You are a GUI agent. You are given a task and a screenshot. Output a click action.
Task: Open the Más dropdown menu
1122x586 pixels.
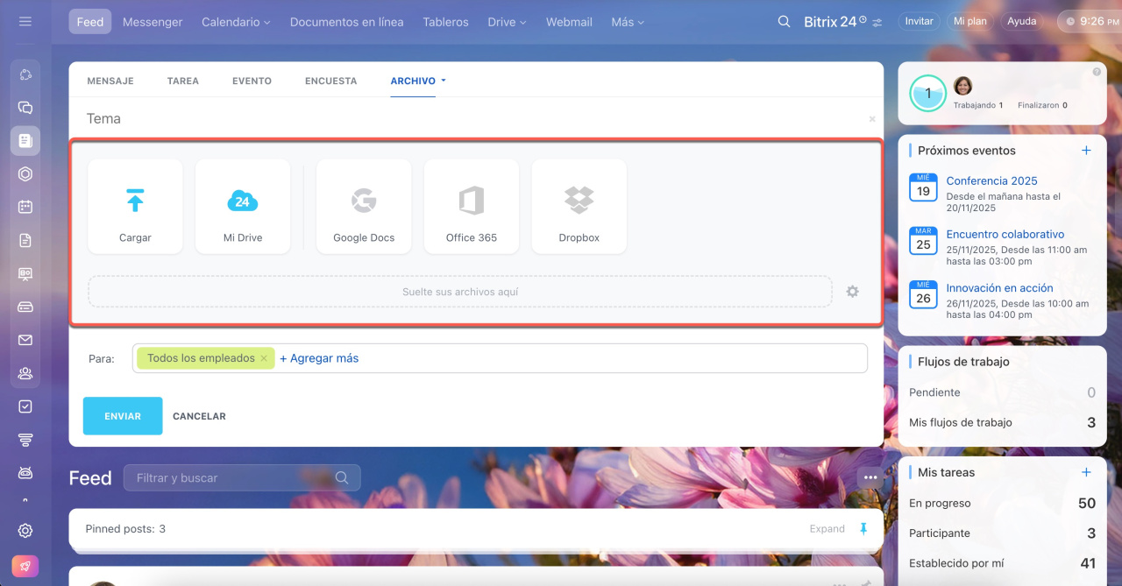pyautogui.click(x=628, y=22)
